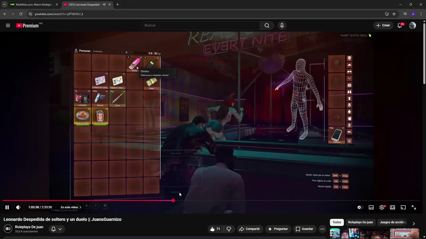Dislike the video
Viewport: 426px width, 239px height.
[229, 229]
